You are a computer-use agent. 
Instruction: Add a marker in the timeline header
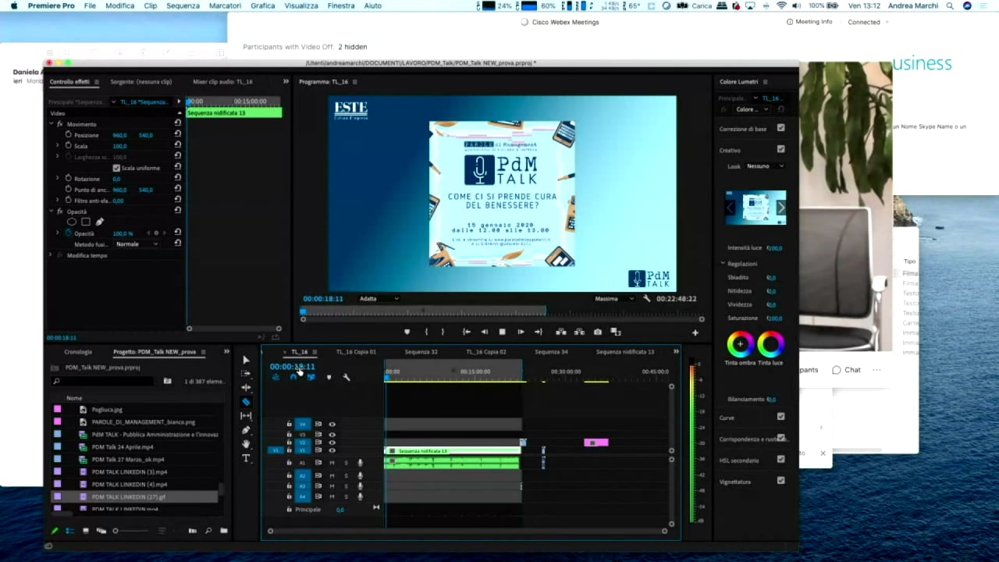click(x=329, y=377)
